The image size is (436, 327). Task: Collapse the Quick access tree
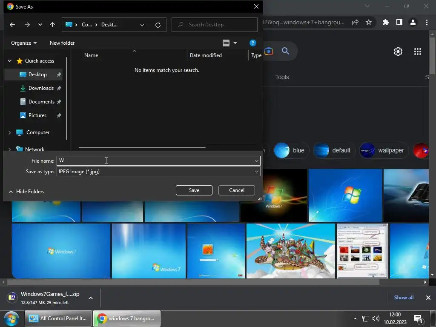(10, 60)
